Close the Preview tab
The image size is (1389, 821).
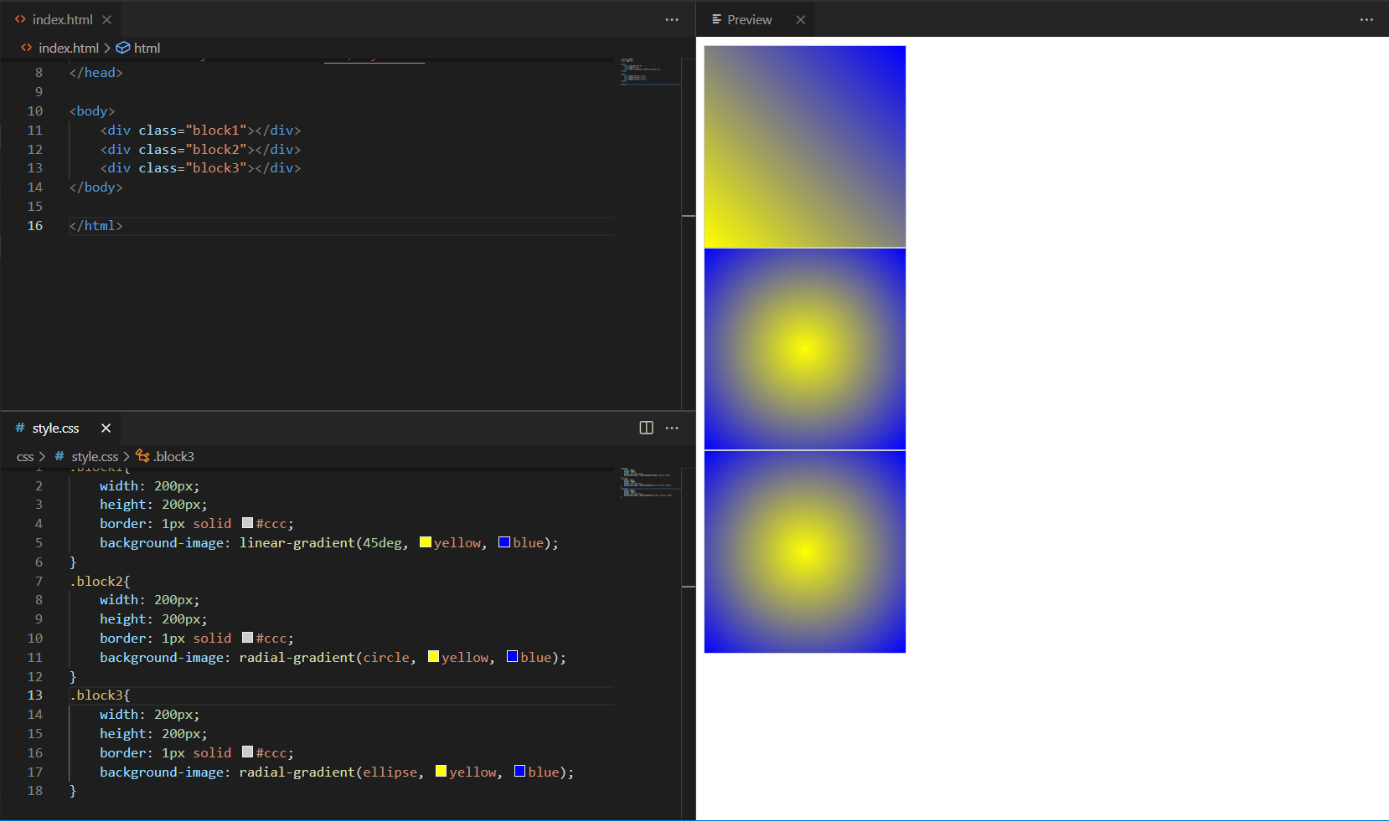click(x=800, y=19)
